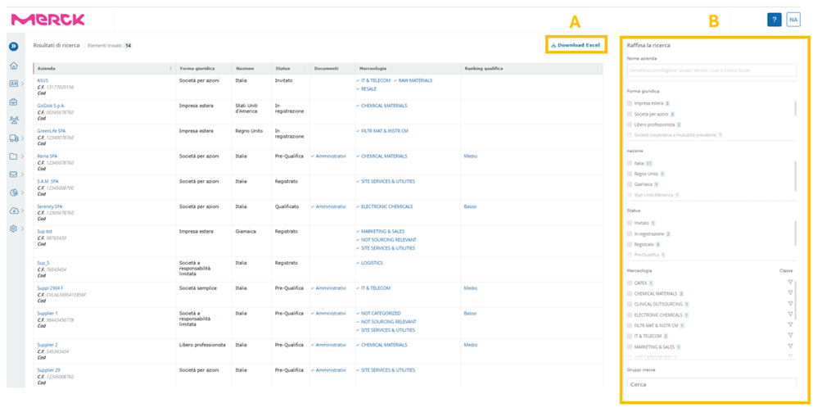This screenshot has height=412, width=822.
Task: Expand the sidebar with the double-arrow icon
Action: click(14, 47)
